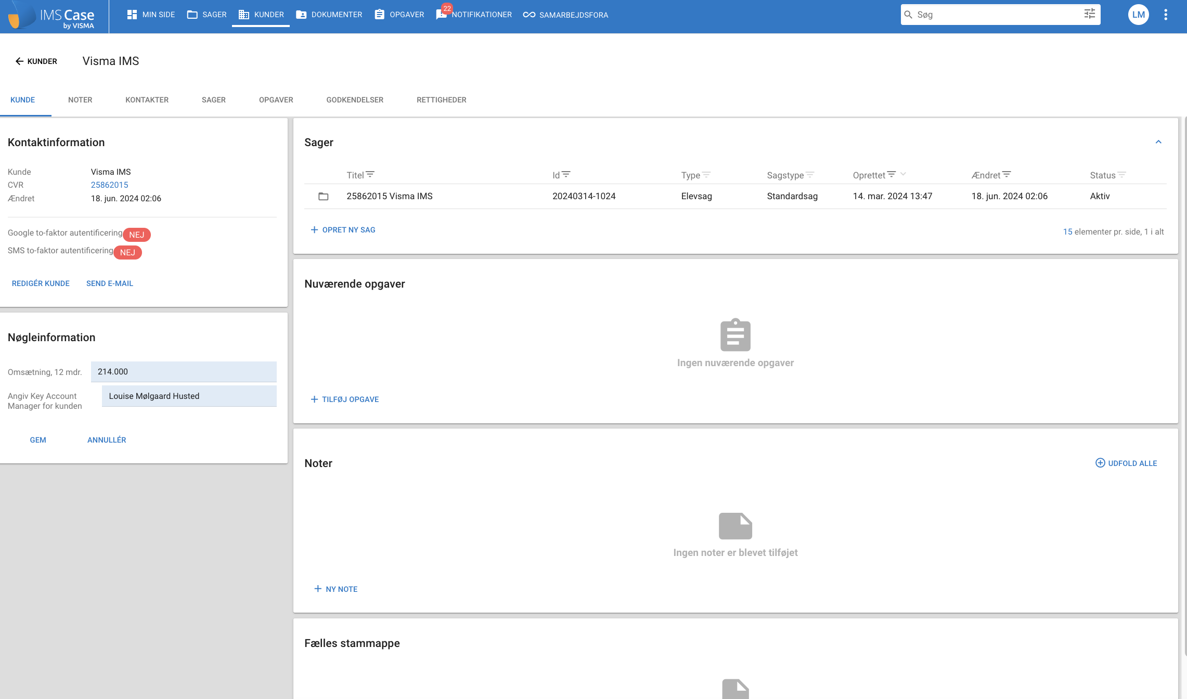Click the Omsætning 12 mdr. input field
Image resolution: width=1187 pixels, height=699 pixels.
pyautogui.click(x=184, y=372)
